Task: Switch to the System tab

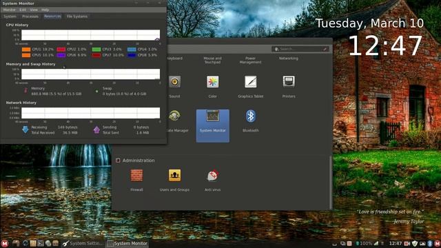Action: click(x=10, y=17)
